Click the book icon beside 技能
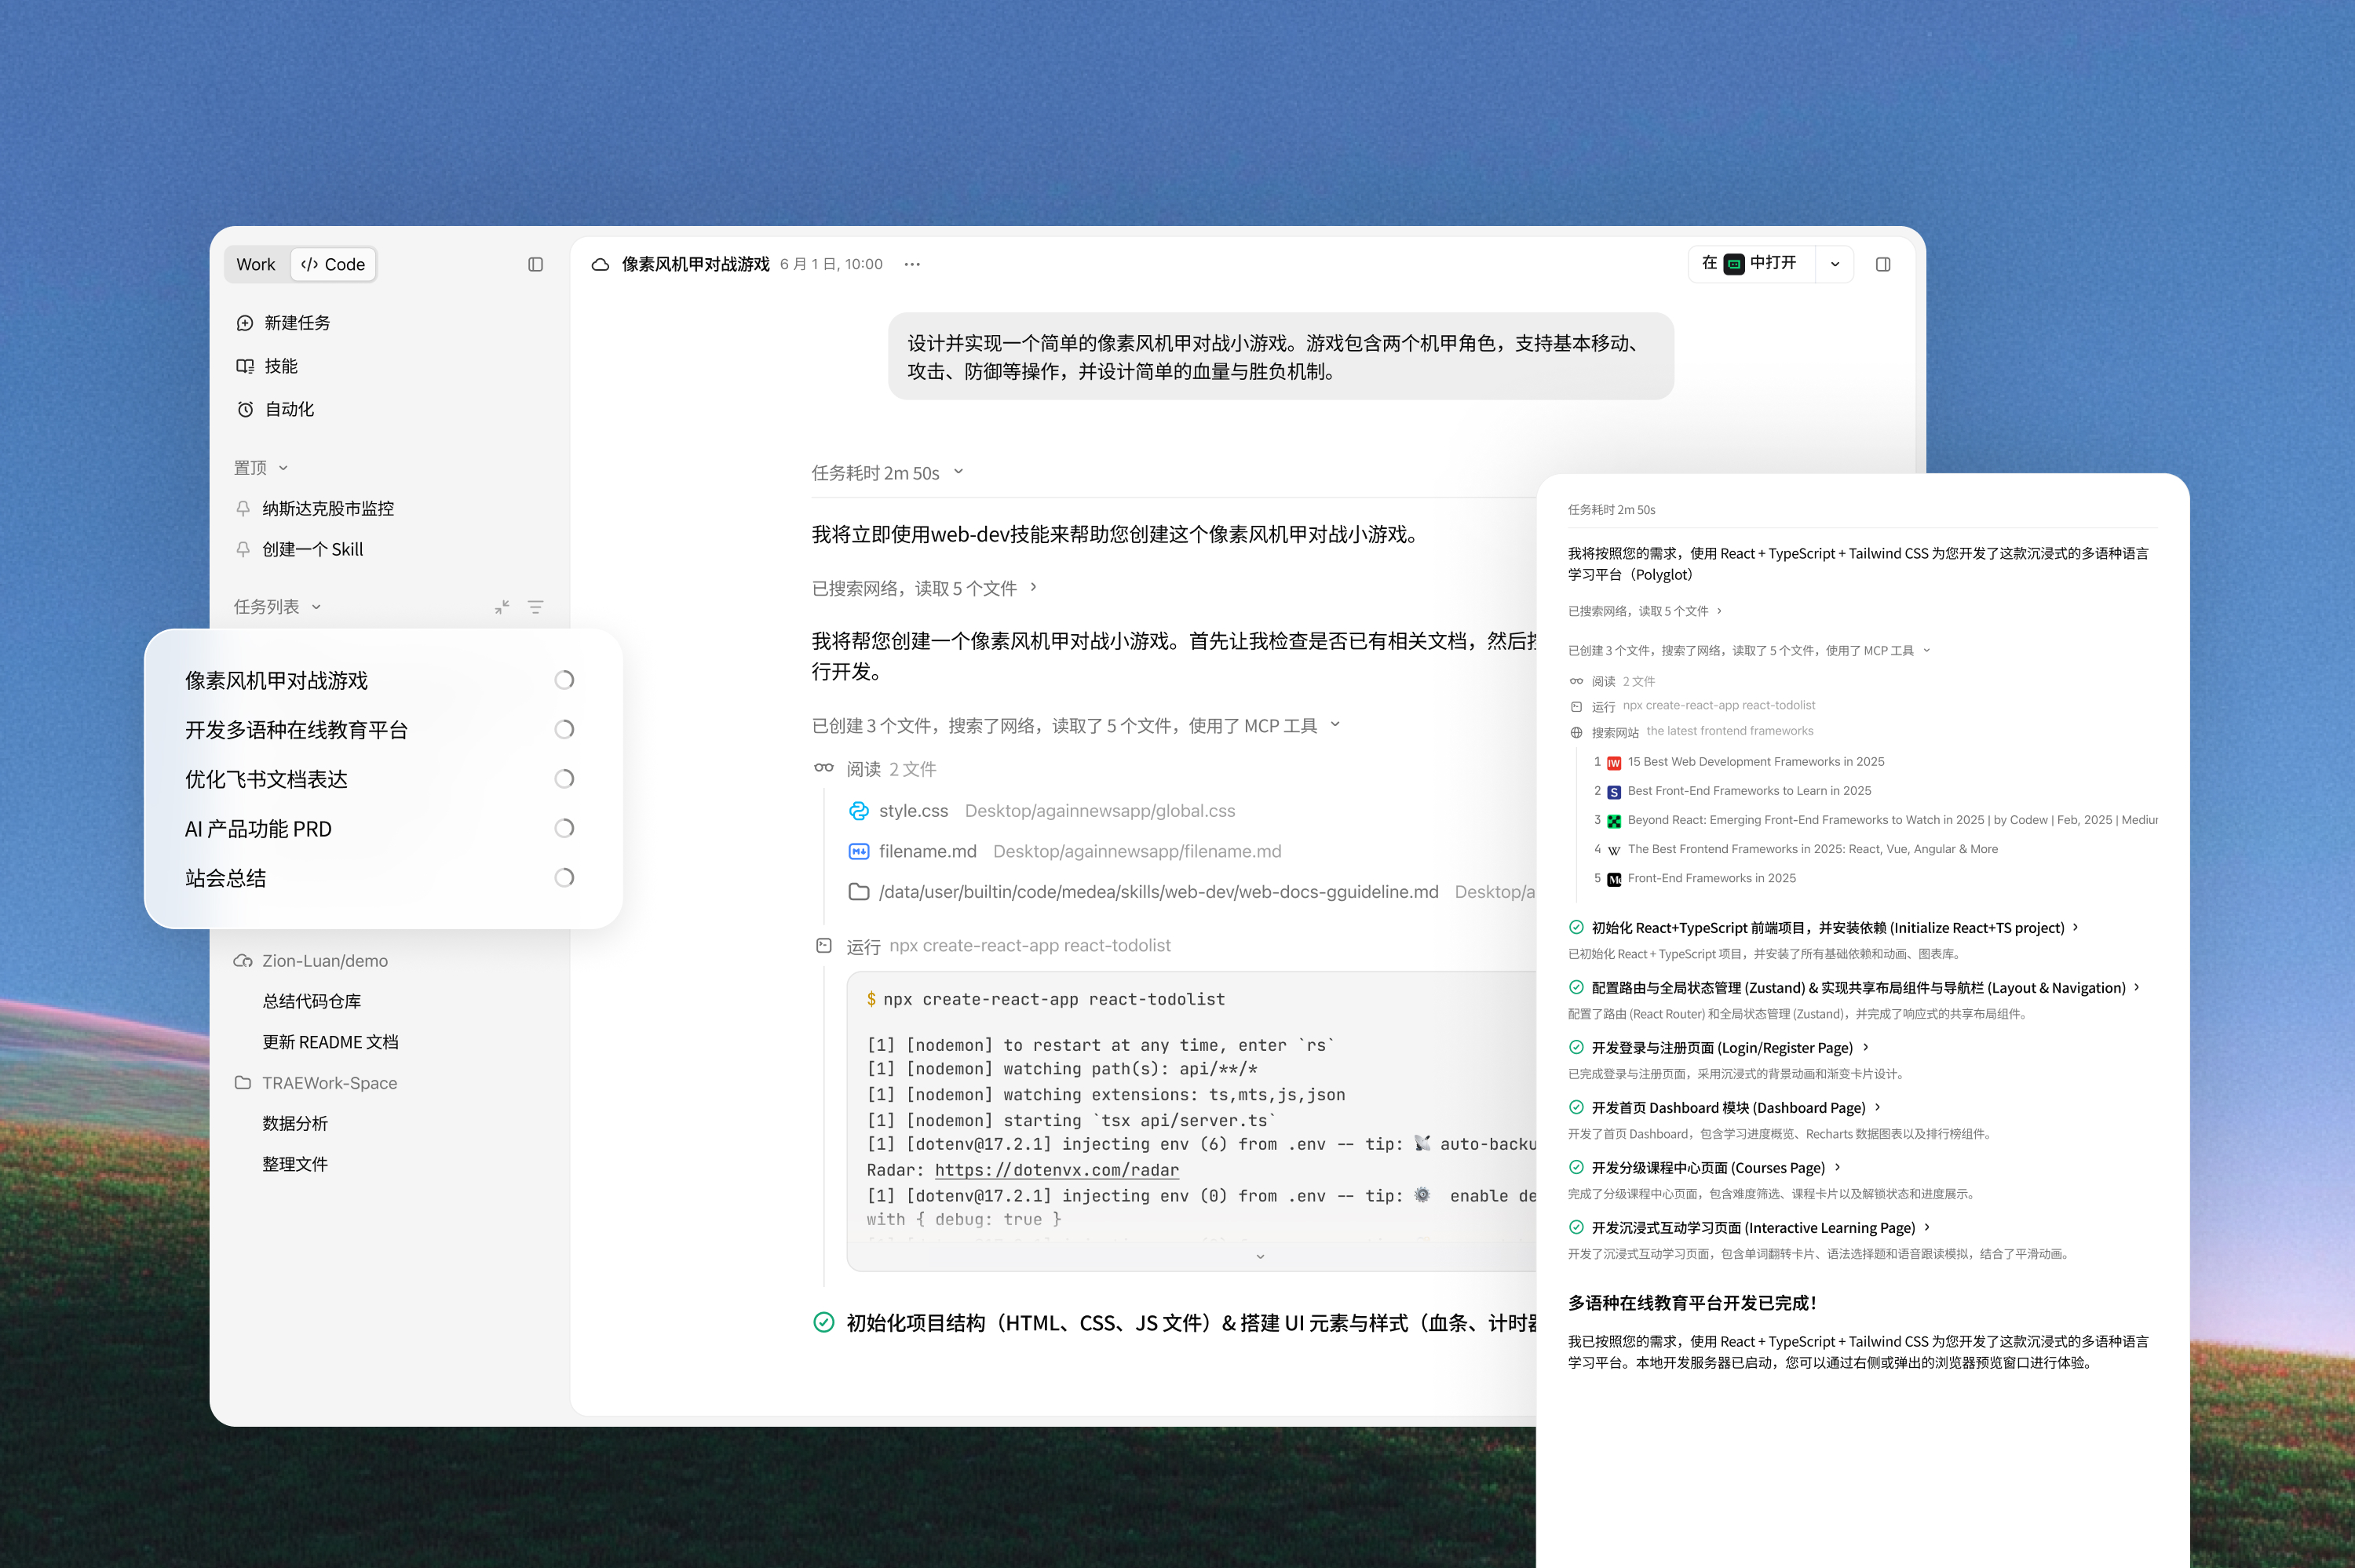 [245, 366]
